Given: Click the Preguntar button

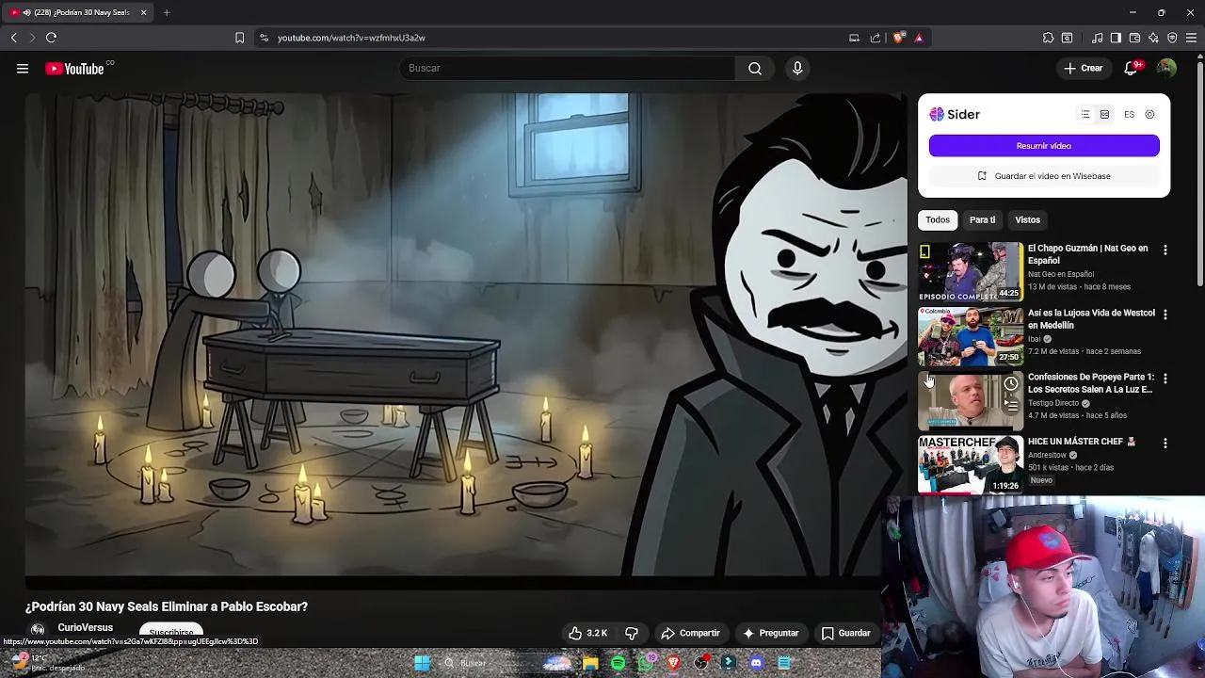Looking at the screenshot, I should pyautogui.click(x=770, y=633).
